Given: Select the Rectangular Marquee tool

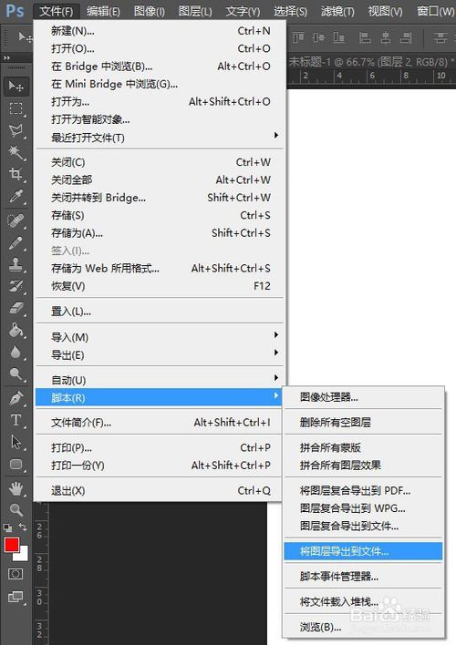Looking at the screenshot, I should [16, 108].
